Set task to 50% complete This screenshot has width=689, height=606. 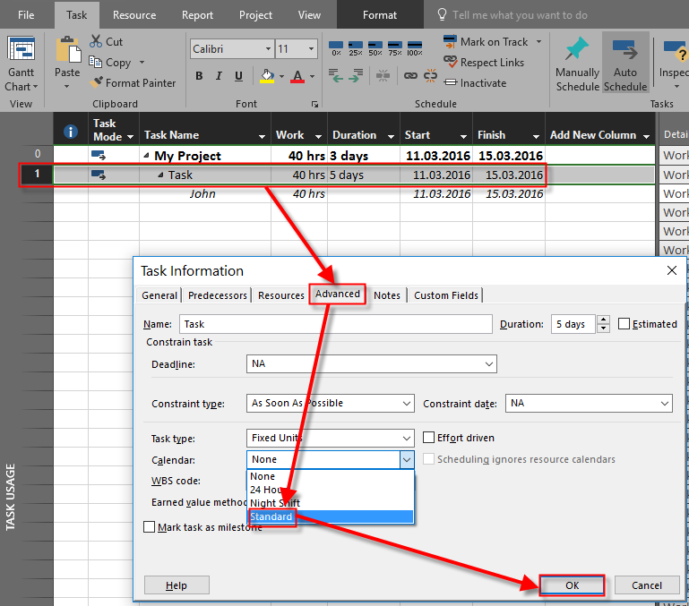(x=375, y=48)
